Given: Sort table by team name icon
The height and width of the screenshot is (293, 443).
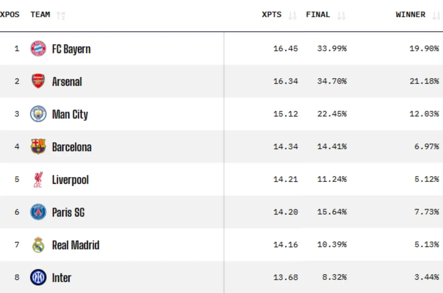Looking at the screenshot, I should [61, 15].
